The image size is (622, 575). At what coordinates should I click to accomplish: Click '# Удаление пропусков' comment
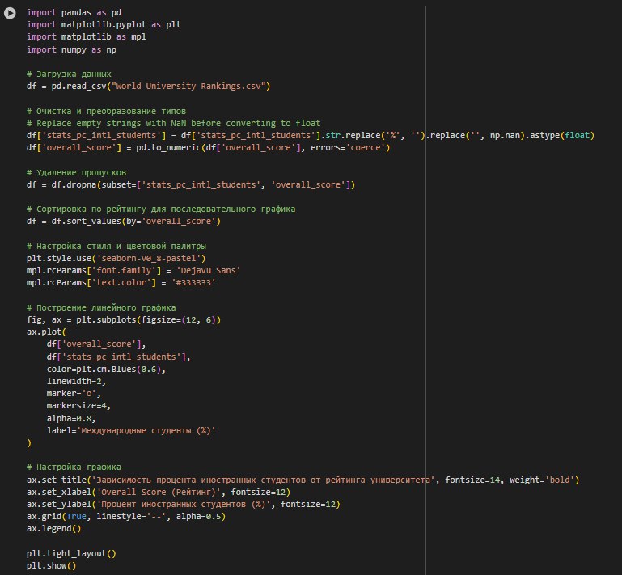point(76,172)
